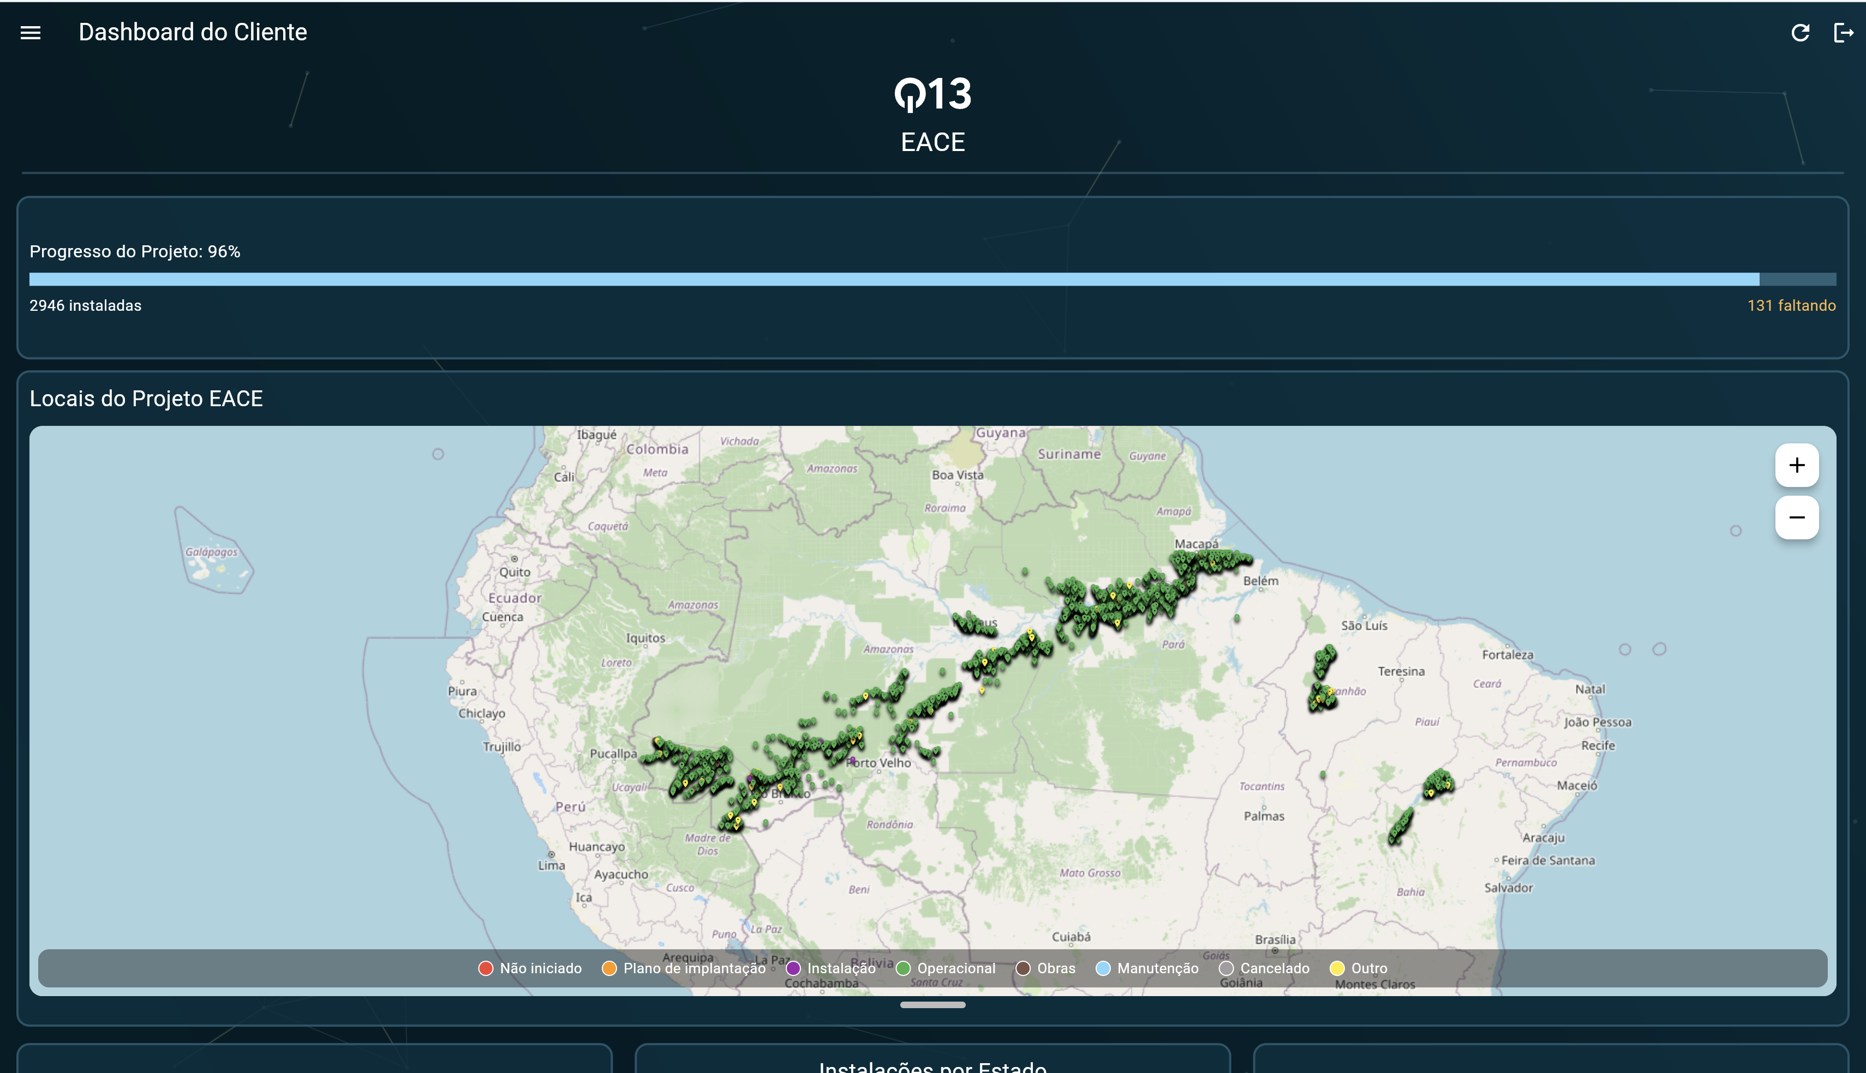Zoom out of the map
1866x1073 pixels.
1796,517
